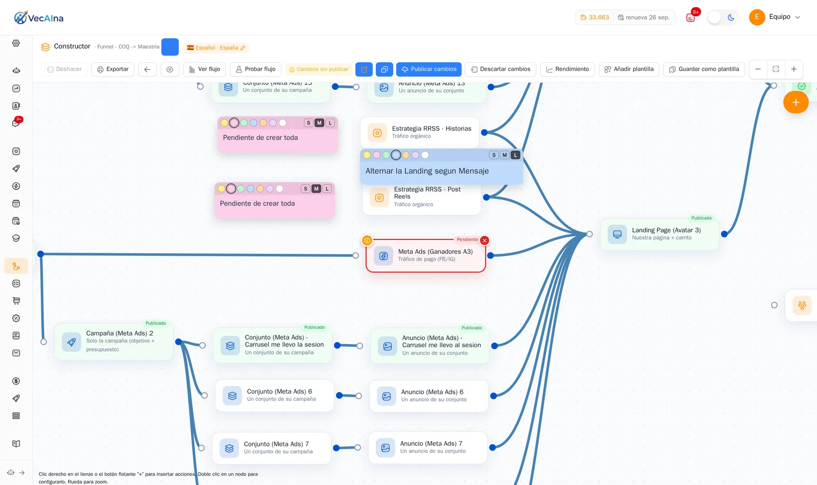Screen dimensions: 817x485
Task: Click Guardar como plantilla
Action: click(704, 69)
